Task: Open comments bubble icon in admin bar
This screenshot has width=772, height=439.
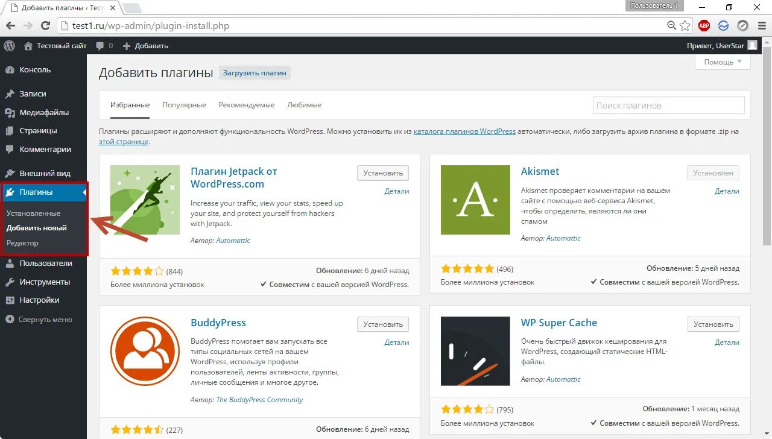Action: tap(100, 46)
